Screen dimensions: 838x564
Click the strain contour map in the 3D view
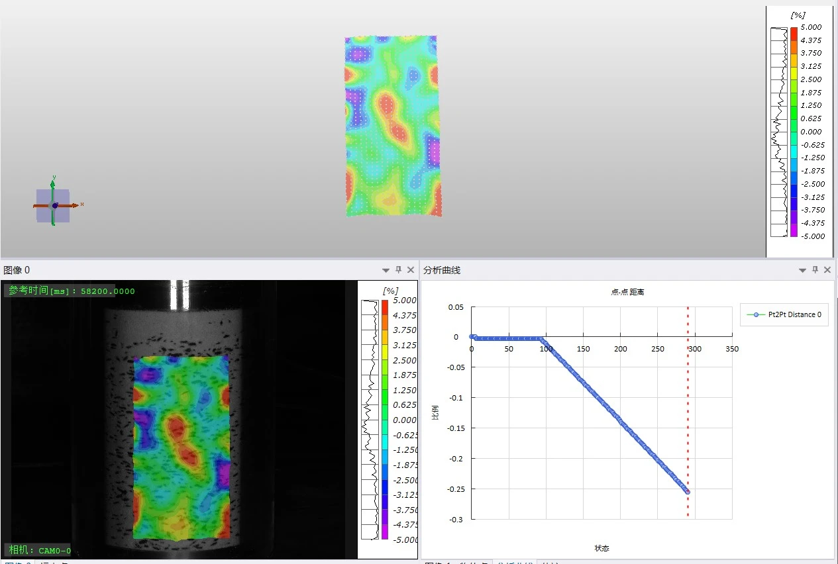point(393,126)
